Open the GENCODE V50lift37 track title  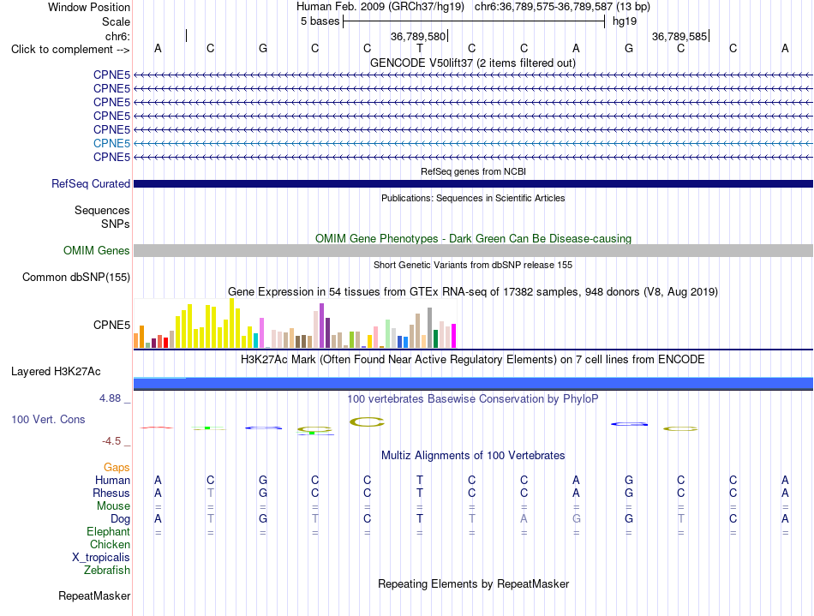473,63
